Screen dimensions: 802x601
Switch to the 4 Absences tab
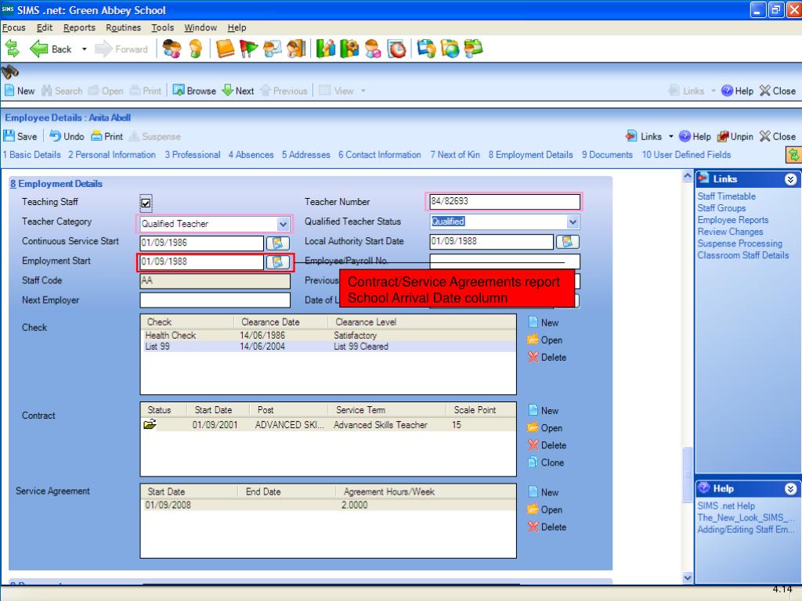(x=251, y=155)
